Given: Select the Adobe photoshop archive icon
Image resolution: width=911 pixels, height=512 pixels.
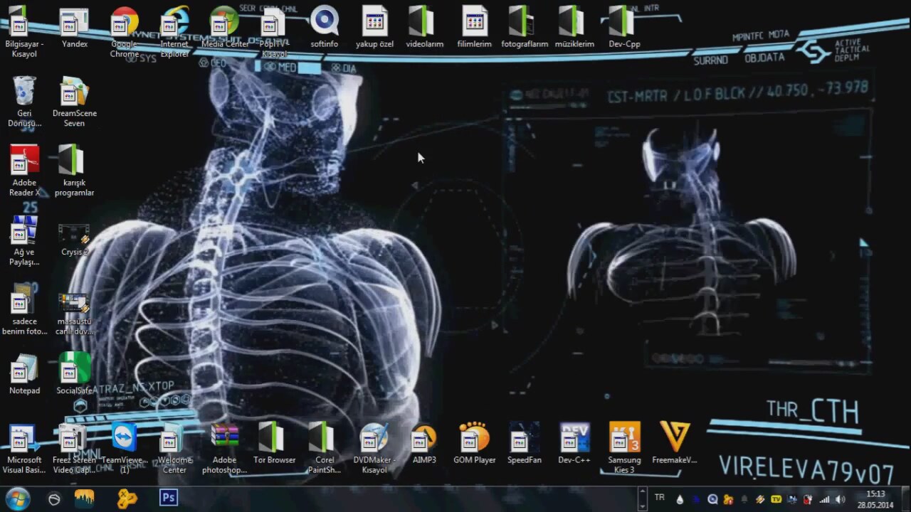Looking at the screenshot, I should tap(225, 449).
